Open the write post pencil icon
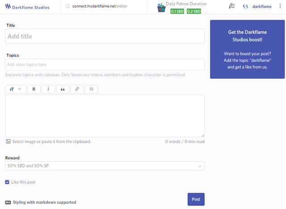 pyautogui.click(x=231, y=6)
